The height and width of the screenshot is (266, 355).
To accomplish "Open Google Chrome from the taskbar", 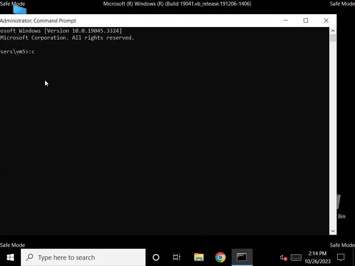I will [220, 257].
